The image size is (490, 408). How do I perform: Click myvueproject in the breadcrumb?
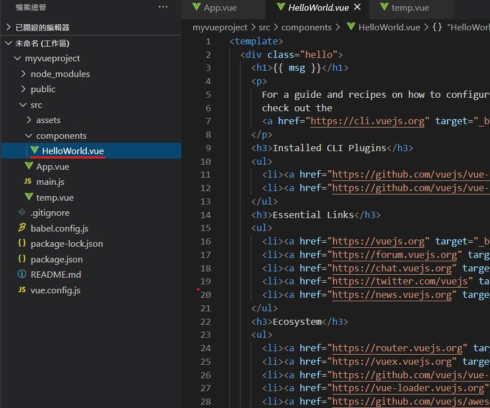click(x=220, y=28)
